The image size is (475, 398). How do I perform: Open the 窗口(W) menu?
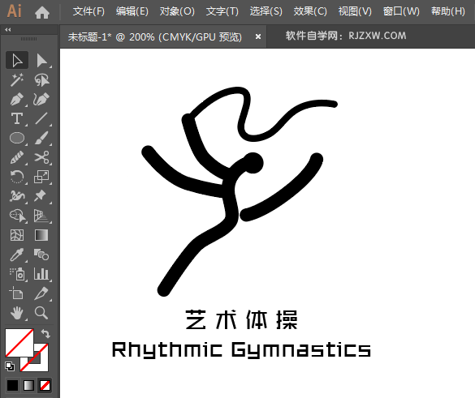tap(401, 11)
